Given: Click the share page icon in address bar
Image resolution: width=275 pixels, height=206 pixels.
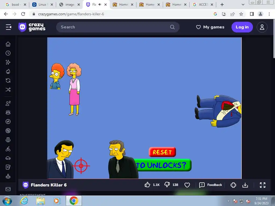Looking at the screenshot, I should pos(233,14).
